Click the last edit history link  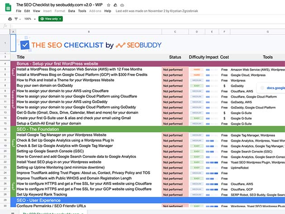(x=157, y=11)
